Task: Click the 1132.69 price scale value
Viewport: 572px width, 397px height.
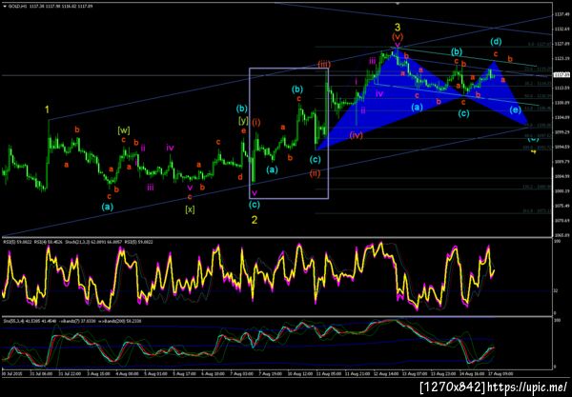Action: pos(562,30)
